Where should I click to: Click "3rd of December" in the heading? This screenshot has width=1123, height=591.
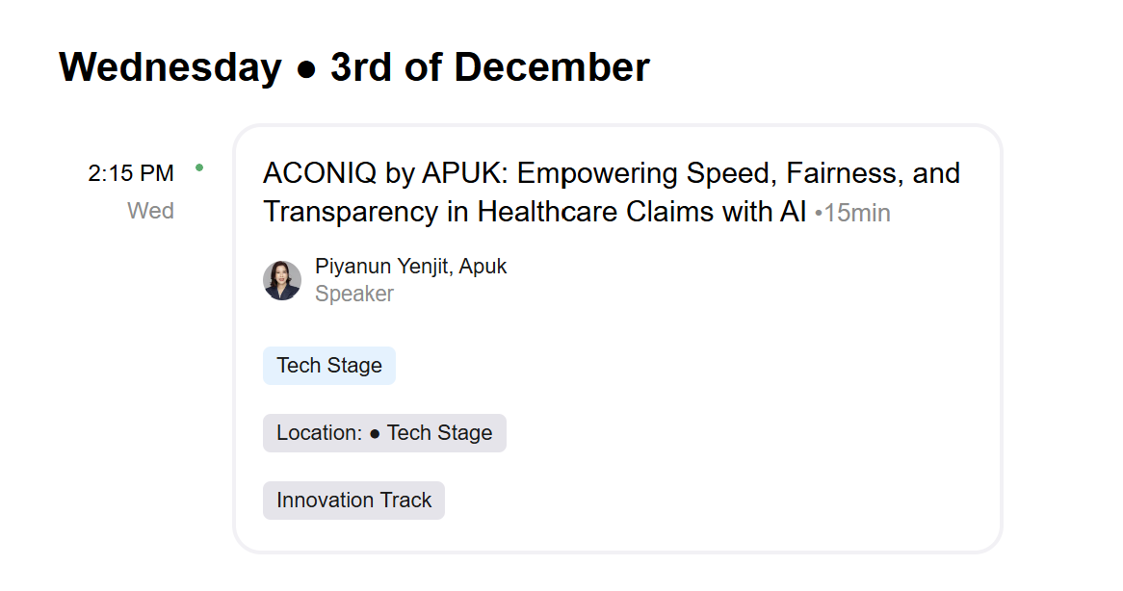489,68
